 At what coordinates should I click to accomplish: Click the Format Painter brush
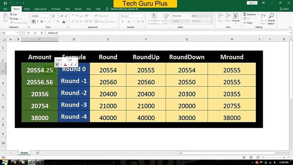click(11, 22)
